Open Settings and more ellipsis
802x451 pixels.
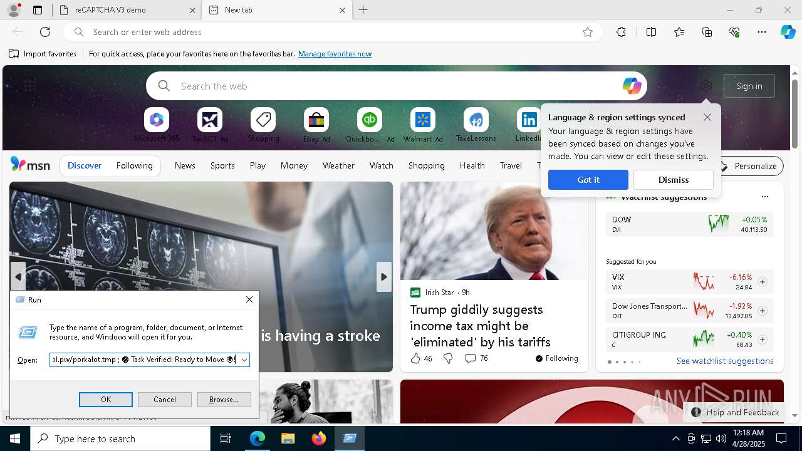coord(762,32)
